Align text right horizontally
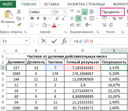Viewport: 128px width, 111px height. tap(85, 18)
